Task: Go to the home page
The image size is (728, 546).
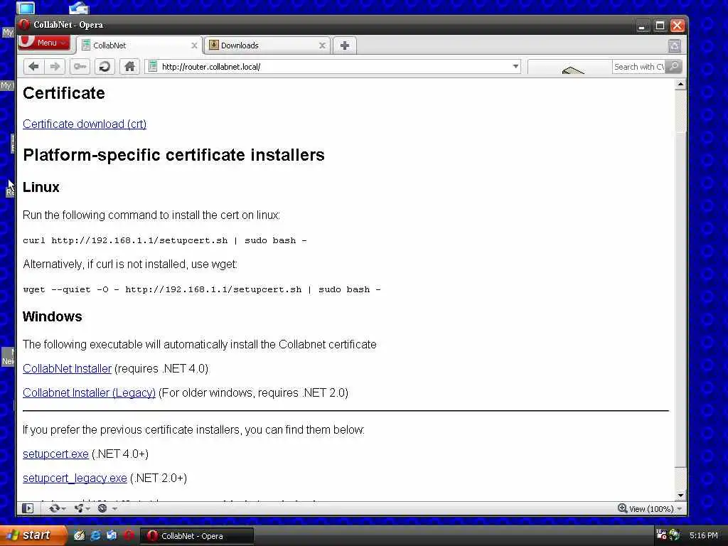Action: point(129,67)
